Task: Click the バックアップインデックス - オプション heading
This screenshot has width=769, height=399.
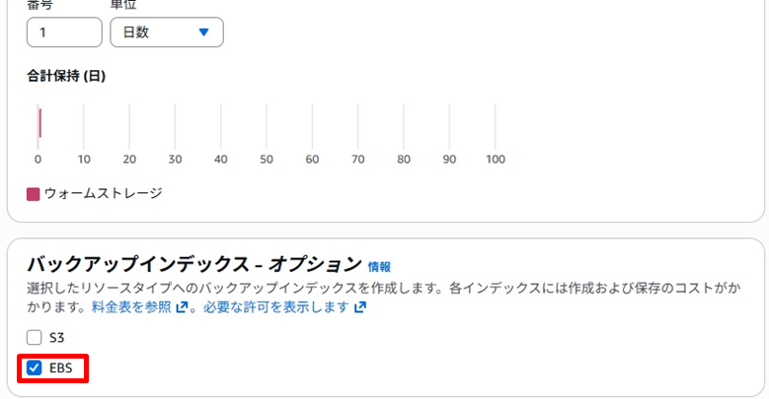Action: click(194, 264)
